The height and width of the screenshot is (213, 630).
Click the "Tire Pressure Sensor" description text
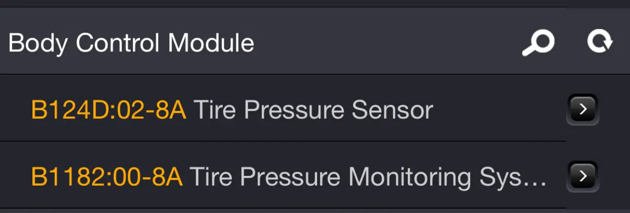click(x=314, y=110)
